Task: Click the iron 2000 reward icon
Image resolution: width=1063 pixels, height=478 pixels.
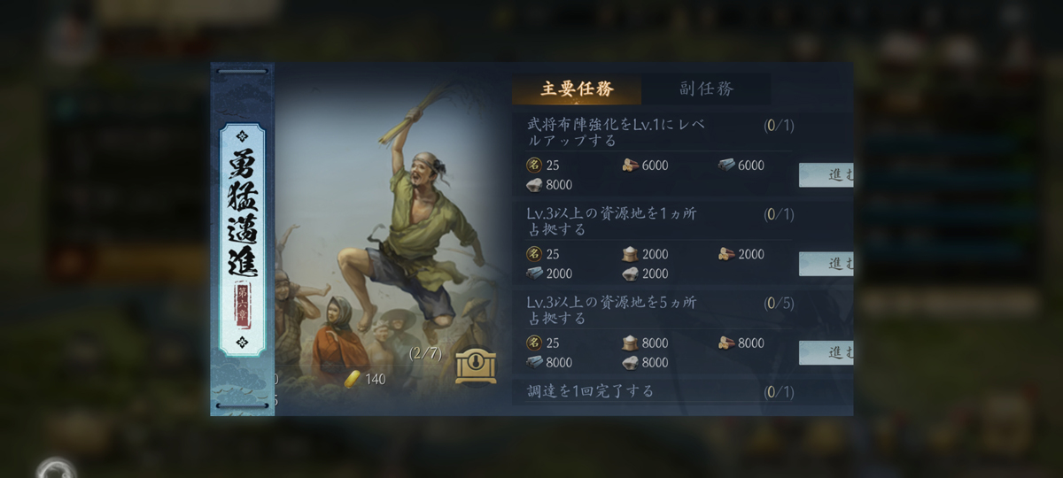Action: click(x=534, y=274)
